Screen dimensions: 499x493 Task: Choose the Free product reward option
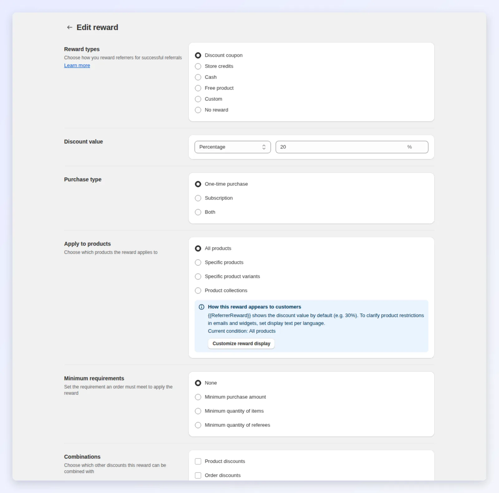pos(198,88)
